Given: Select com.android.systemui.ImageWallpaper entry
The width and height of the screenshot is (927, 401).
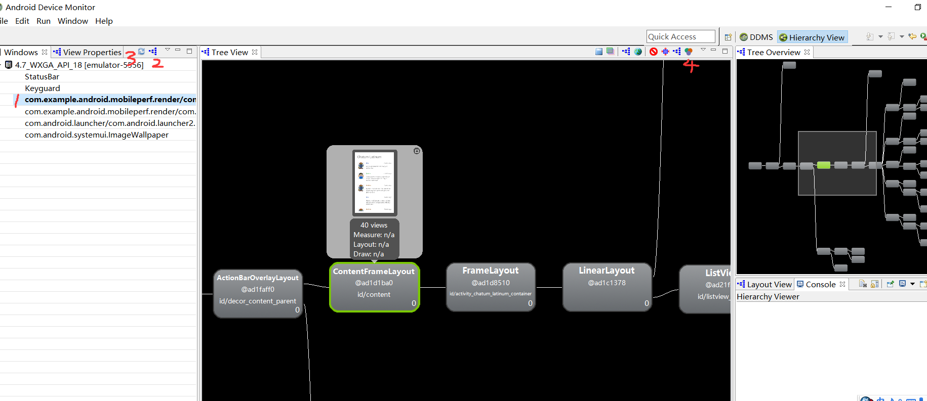Looking at the screenshot, I should (x=97, y=135).
